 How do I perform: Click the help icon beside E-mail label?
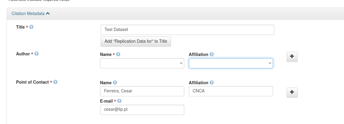(119, 101)
